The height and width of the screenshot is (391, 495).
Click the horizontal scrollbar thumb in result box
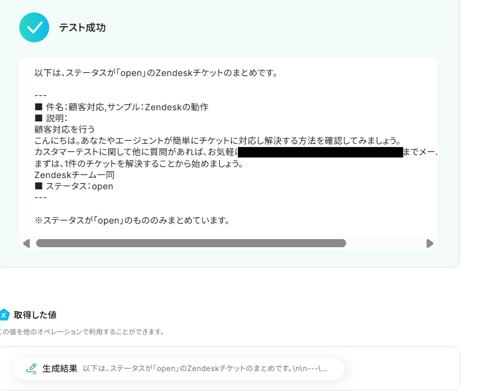(191, 243)
